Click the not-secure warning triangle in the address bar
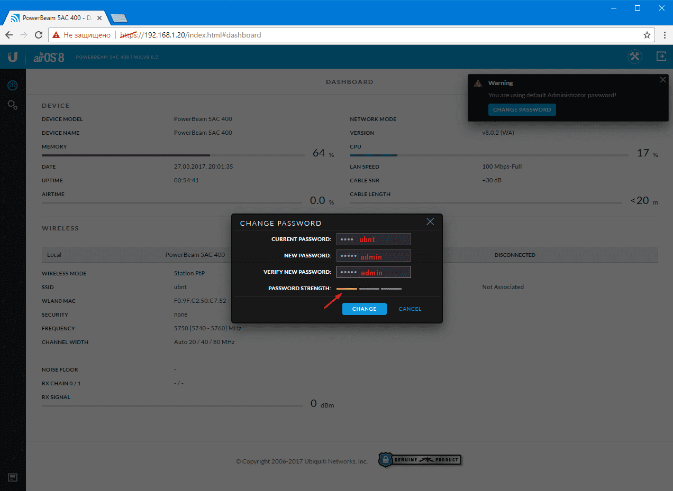 coord(57,35)
